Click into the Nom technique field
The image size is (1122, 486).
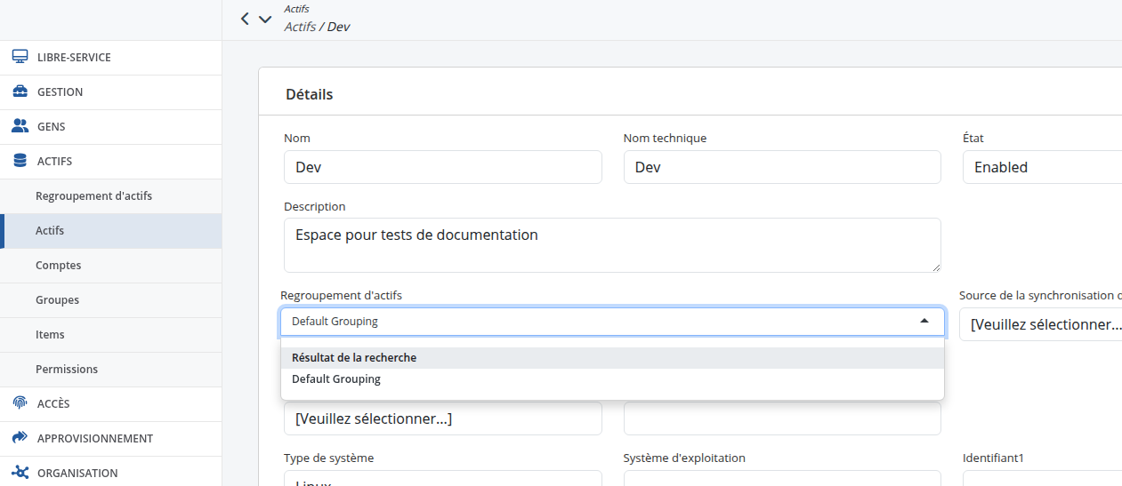pyautogui.click(x=782, y=167)
